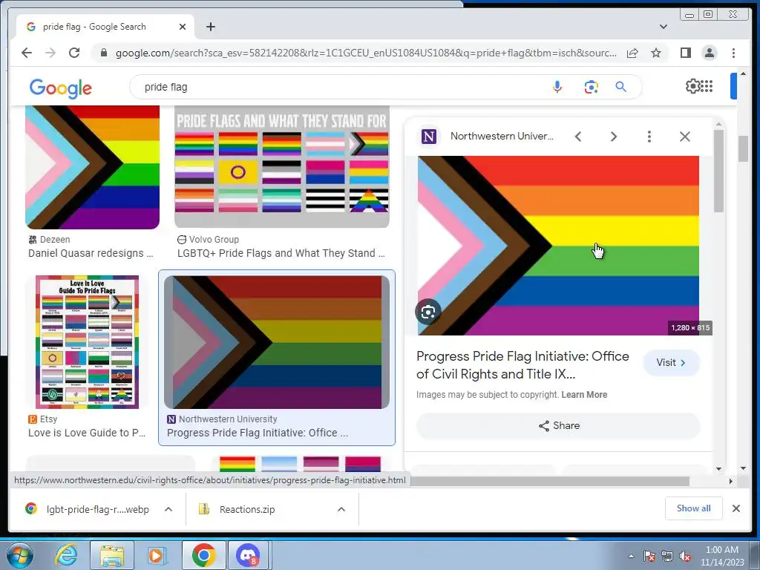Image resolution: width=760 pixels, height=570 pixels.
Task: Show hidden system tray icons
Action: (631, 556)
